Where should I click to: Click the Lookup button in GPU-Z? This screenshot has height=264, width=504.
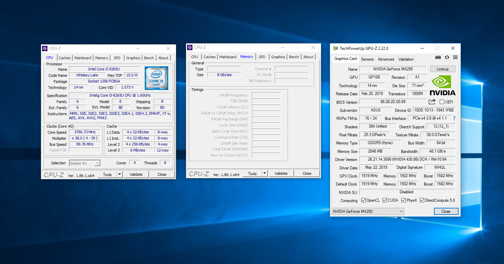[443, 69]
